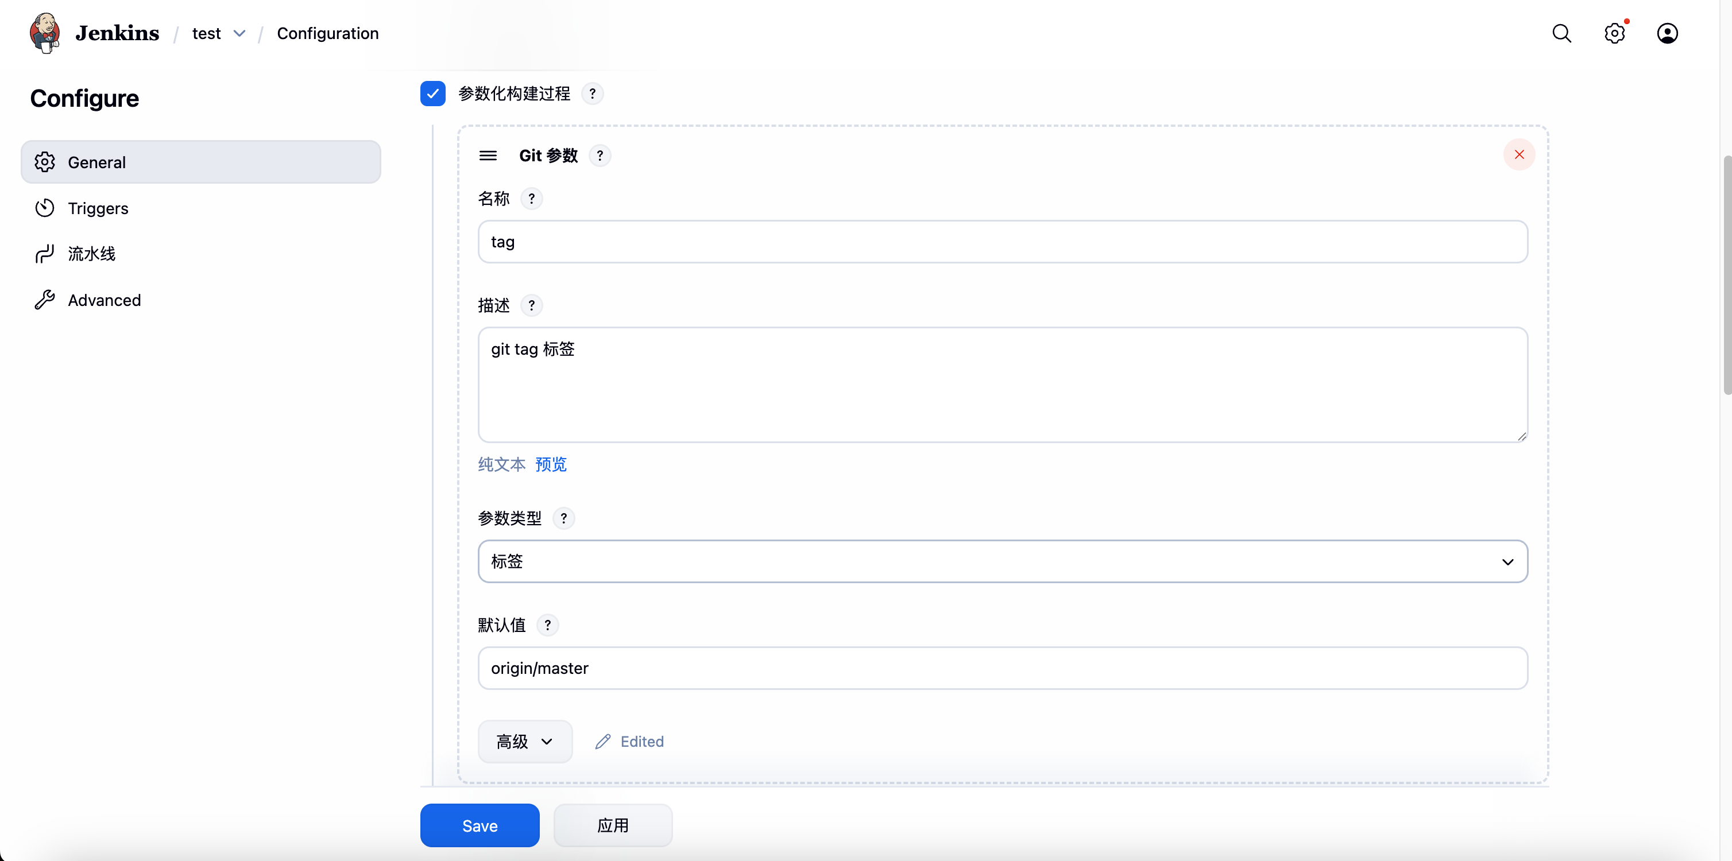Click help icon beside 默认值 label
The height and width of the screenshot is (861, 1732).
(x=547, y=625)
